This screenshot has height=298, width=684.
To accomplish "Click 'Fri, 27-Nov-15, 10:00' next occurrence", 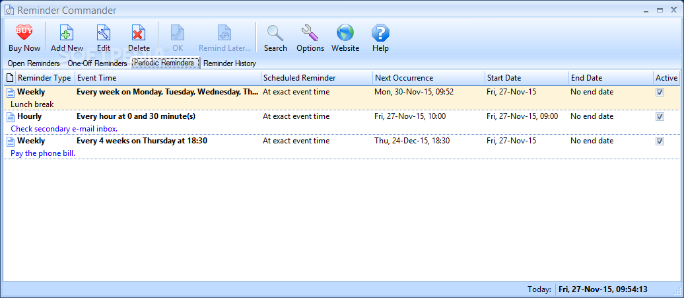I will pyautogui.click(x=410, y=116).
